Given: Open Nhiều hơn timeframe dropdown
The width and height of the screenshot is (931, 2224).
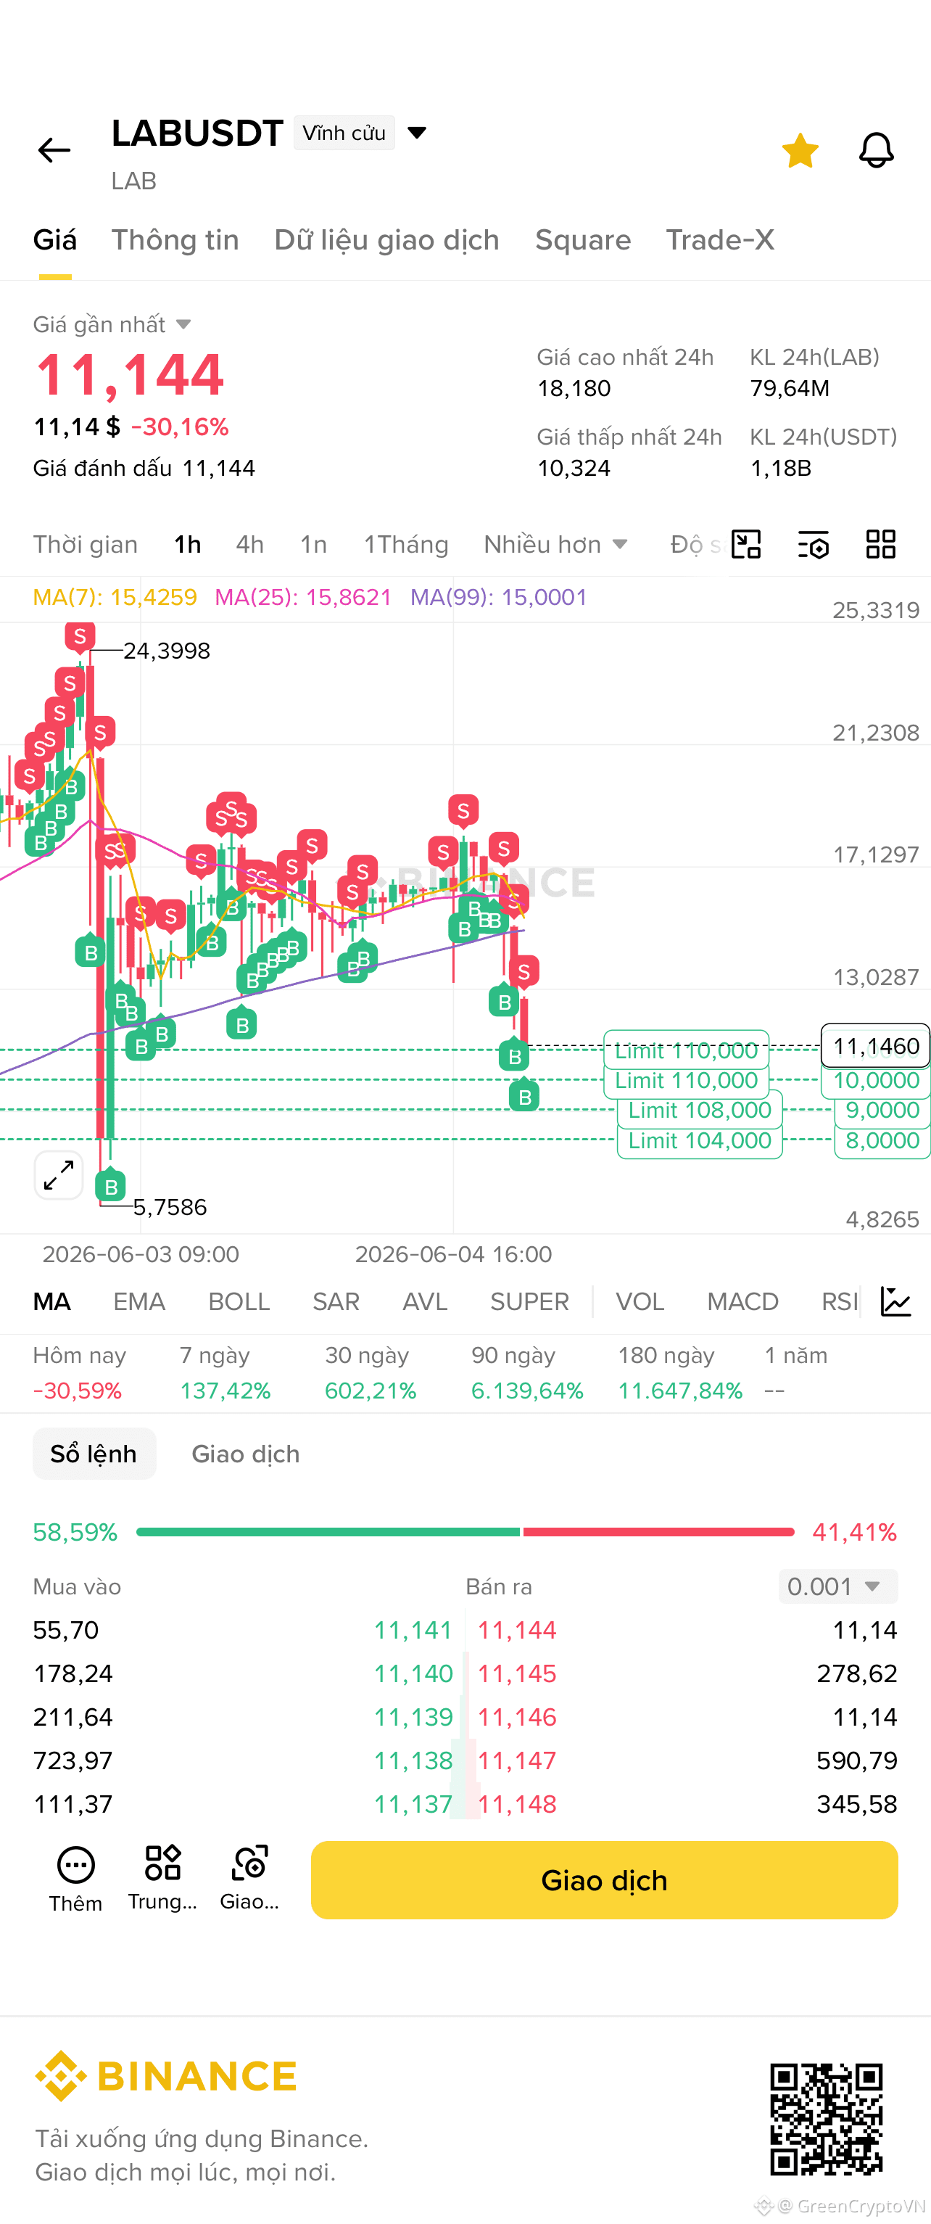Looking at the screenshot, I should click(555, 544).
